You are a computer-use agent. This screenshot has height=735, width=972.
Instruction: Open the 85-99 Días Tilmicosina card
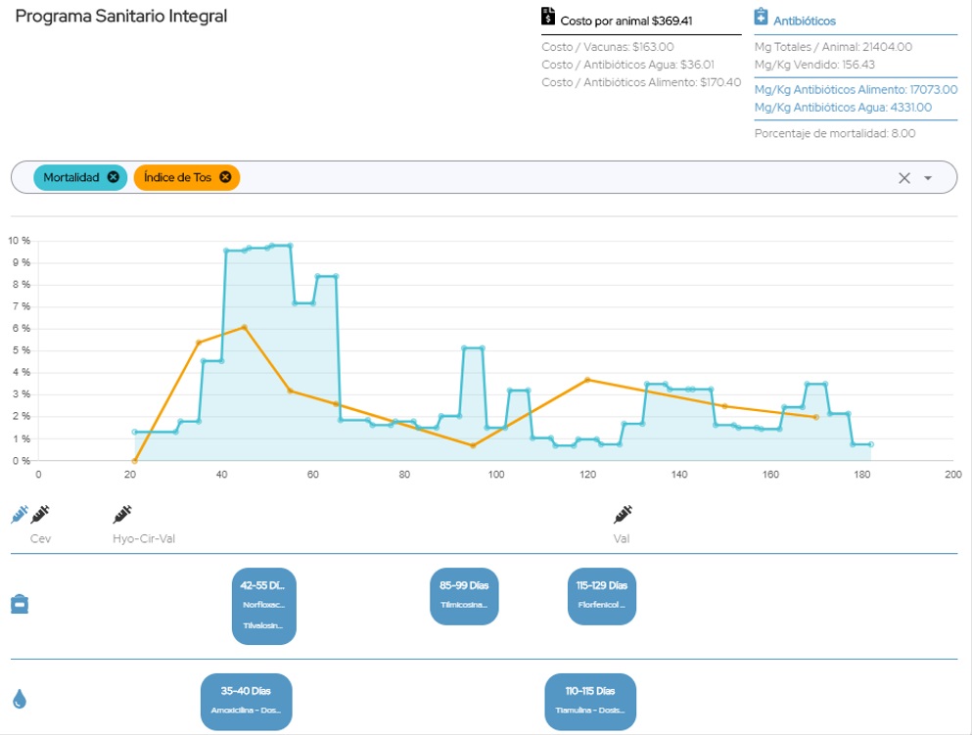[464, 595]
